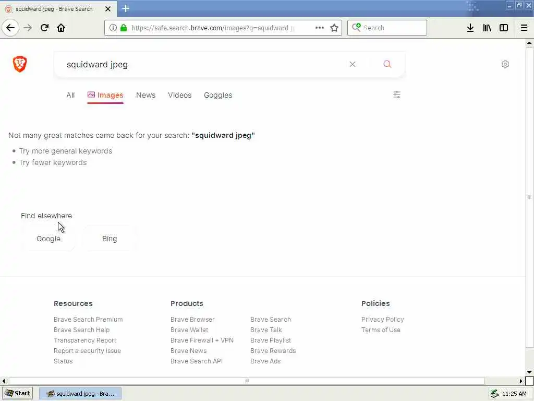Switch to the All results tab
534x401 pixels.
[x=70, y=95]
